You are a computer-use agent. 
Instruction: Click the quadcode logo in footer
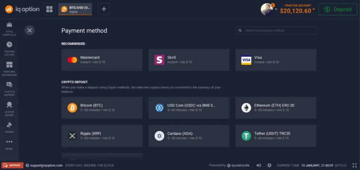pyautogui.click(x=238, y=165)
